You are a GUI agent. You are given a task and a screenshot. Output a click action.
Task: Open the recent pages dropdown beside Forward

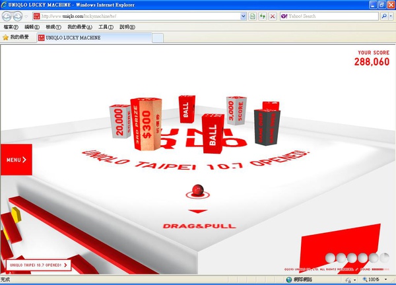point(26,16)
